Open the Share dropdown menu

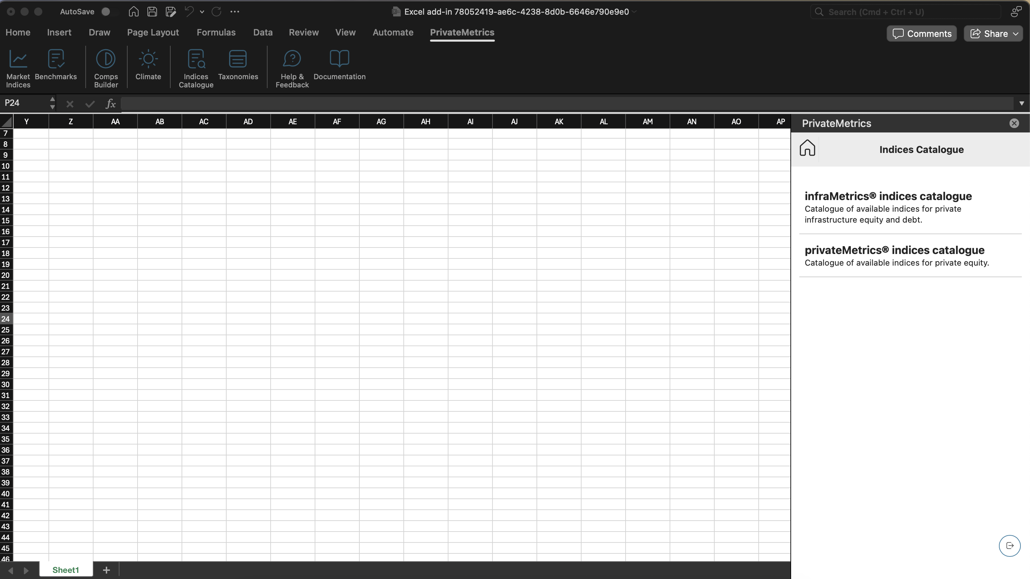[1015, 33]
